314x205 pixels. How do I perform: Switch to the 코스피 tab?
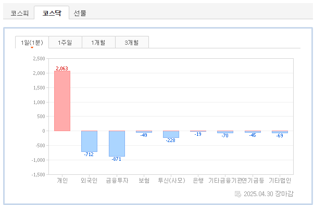click(19, 13)
